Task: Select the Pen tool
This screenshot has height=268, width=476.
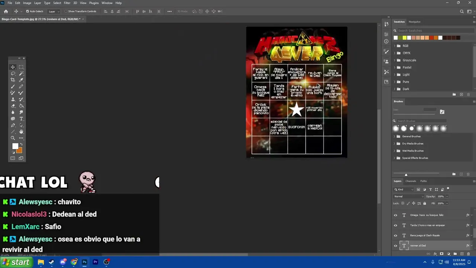Action: (x=13, y=125)
